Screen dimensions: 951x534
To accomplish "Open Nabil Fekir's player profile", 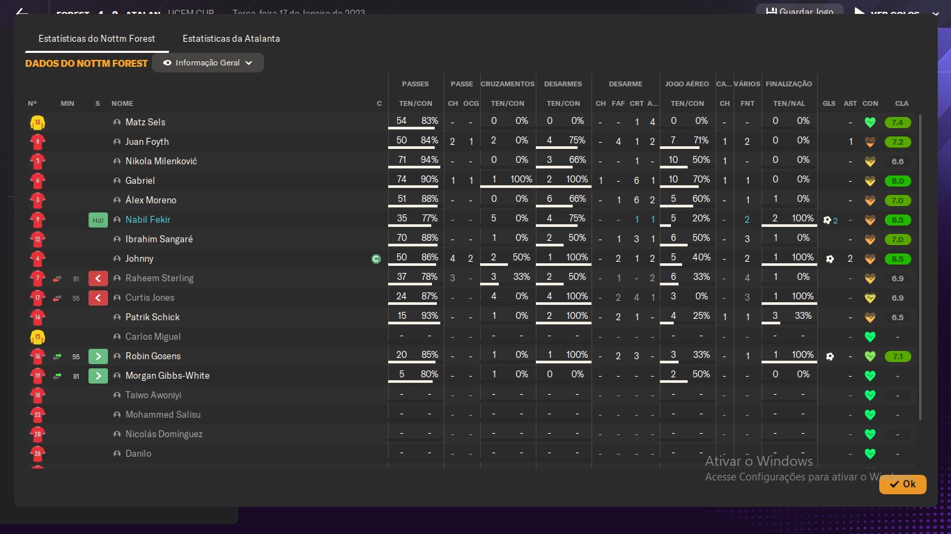I will tap(148, 220).
